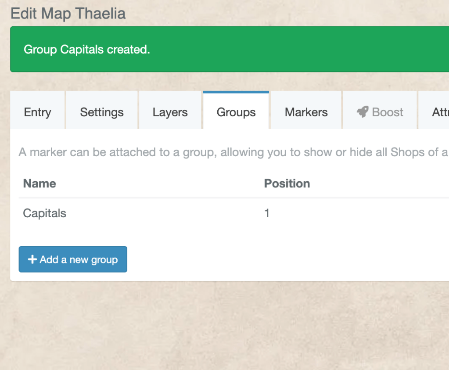The width and height of the screenshot is (449, 370).
Task: Open the Boost tab
Action: click(x=380, y=112)
